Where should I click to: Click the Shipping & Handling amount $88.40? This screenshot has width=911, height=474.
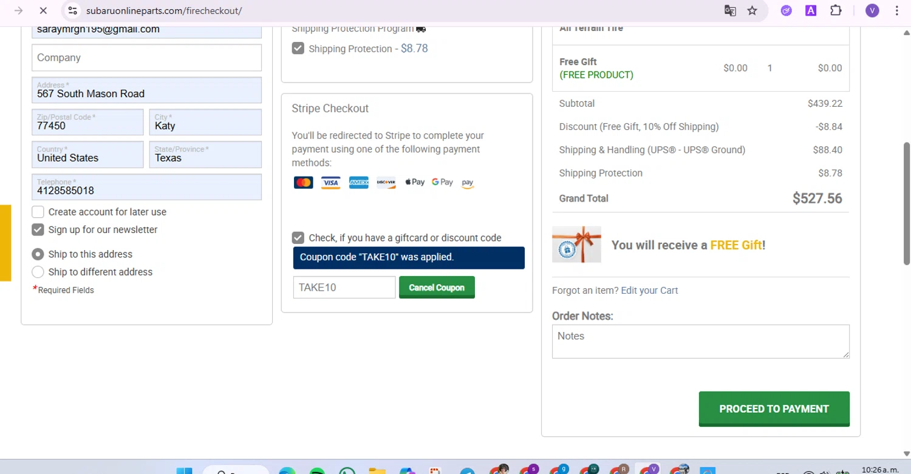click(827, 150)
